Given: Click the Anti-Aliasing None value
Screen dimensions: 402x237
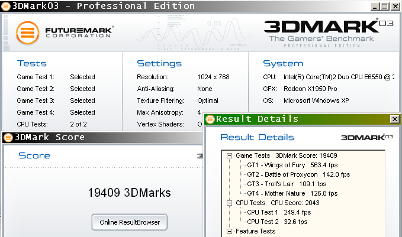Looking at the screenshot, I should (x=205, y=89).
